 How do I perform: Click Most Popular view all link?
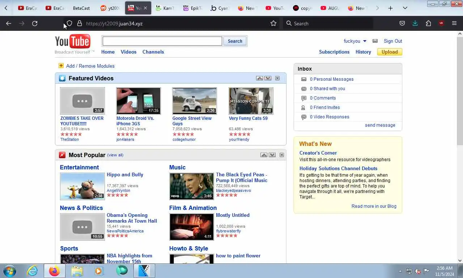pos(115,155)
